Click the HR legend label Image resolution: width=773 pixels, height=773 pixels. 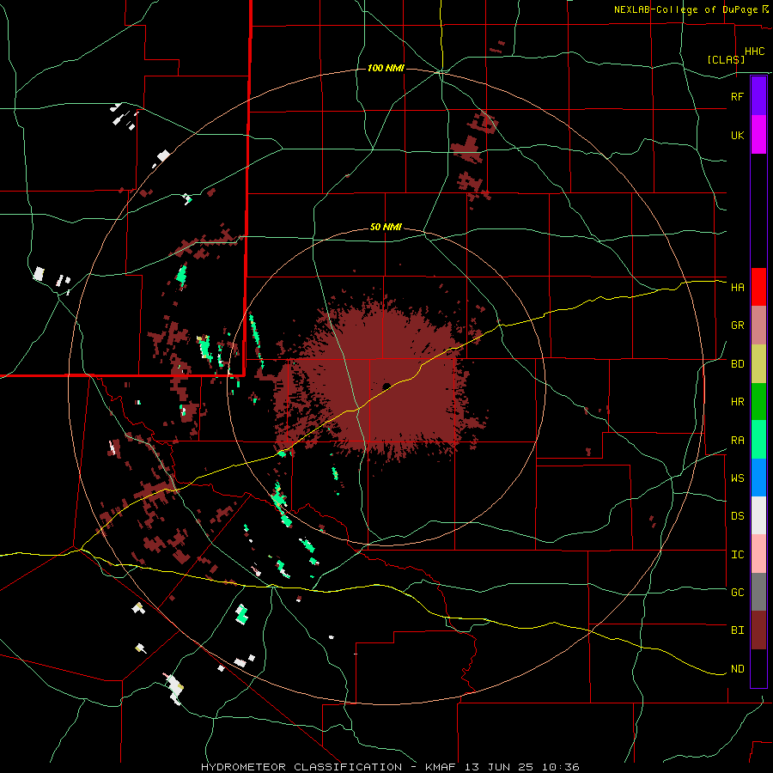click(738, 402)
